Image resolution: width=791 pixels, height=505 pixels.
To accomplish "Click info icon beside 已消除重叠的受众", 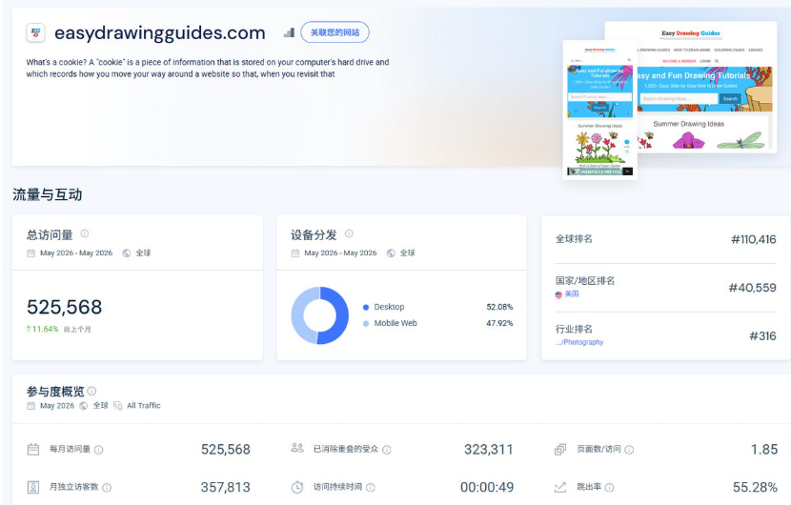I will click(x=387, y=450).
